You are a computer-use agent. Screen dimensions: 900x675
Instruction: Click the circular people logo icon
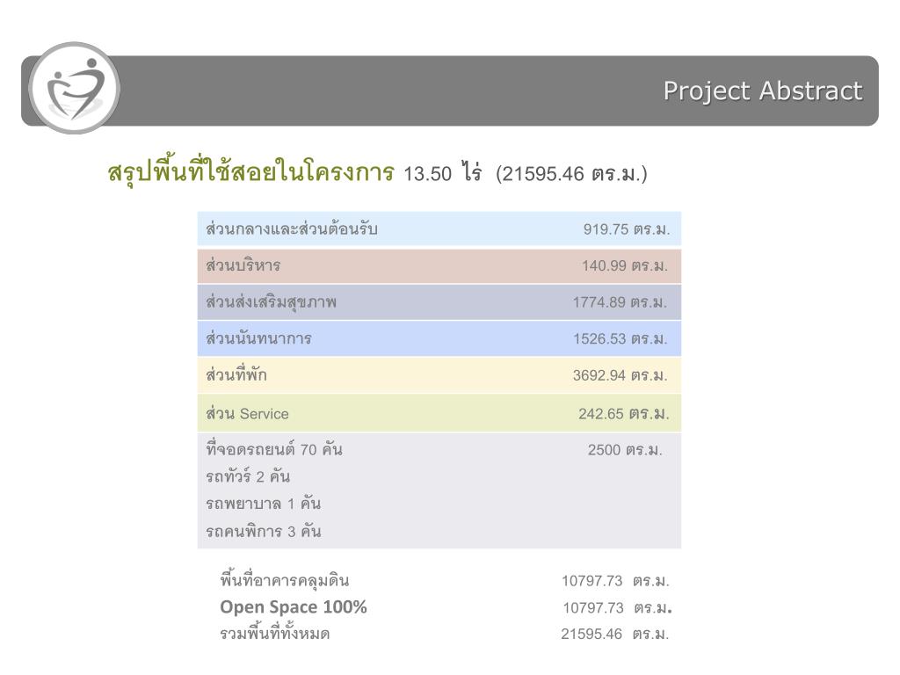[75, 88]
